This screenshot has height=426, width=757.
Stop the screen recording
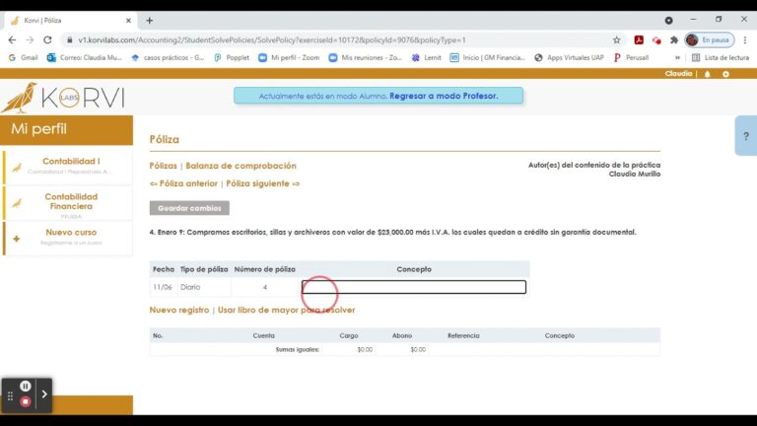point(26,401)
